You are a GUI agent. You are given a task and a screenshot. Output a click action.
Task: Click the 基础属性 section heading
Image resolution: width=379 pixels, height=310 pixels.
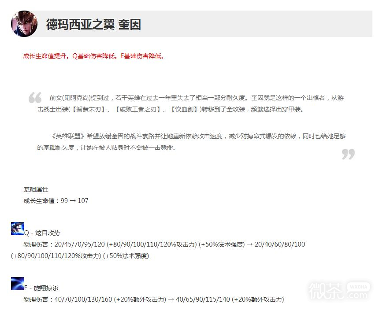(36, 189)
